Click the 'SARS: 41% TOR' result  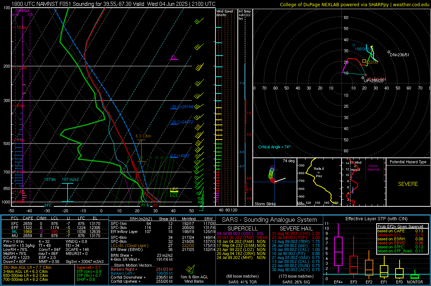pyautogui.click(x=242, y=282)
